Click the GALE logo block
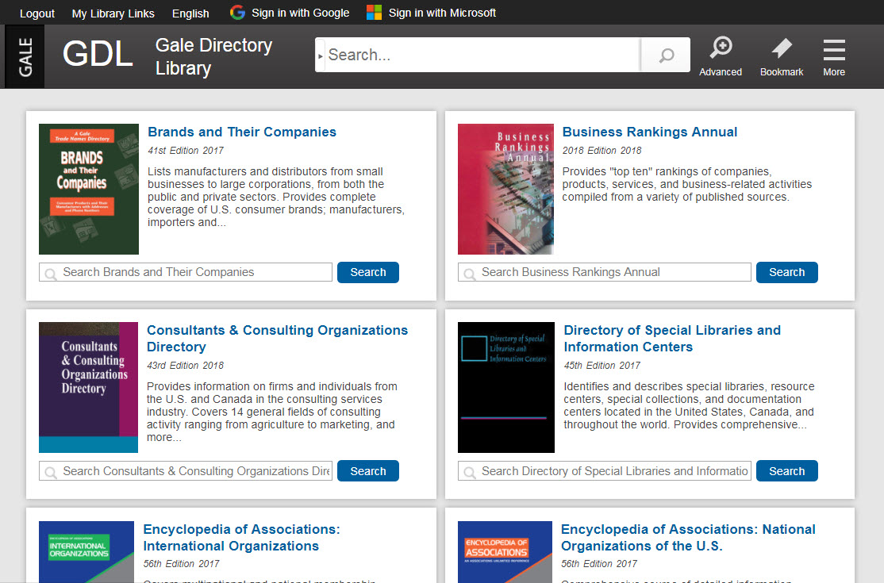This screenshot has width=884, height=583. click(25, 56)
